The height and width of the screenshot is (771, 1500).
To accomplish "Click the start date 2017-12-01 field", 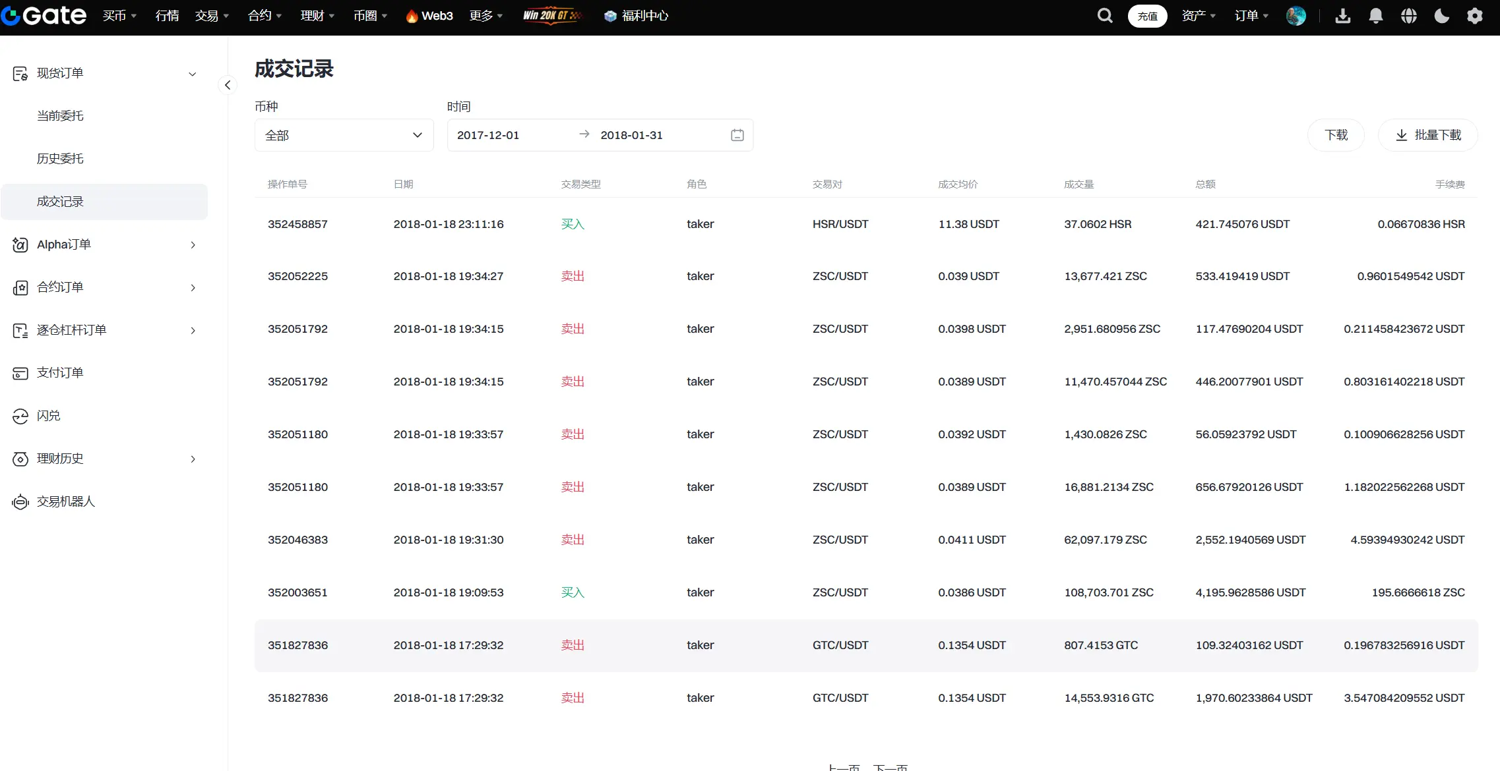I will 488,135.
